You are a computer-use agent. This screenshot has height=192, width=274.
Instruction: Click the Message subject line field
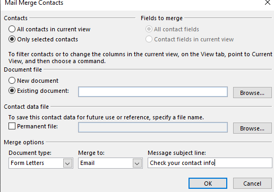click(x=210, y=163)
